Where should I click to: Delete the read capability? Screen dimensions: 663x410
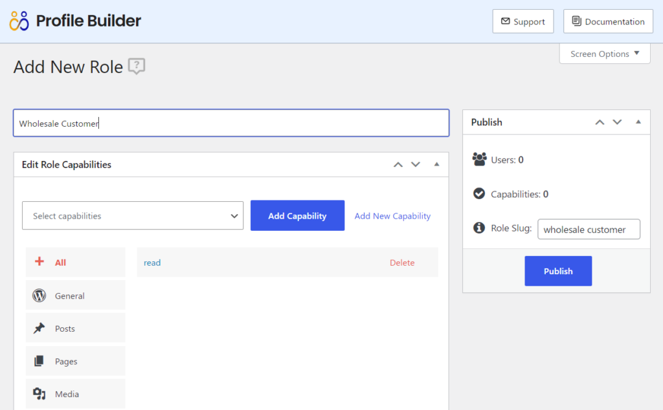pyautogui.click(x=402, y=263)
